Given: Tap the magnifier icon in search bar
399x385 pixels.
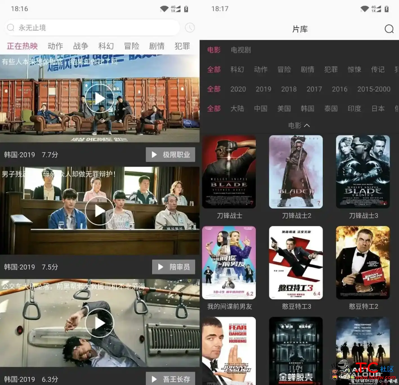Looking at the screenshot, I should tap(11, 27).
